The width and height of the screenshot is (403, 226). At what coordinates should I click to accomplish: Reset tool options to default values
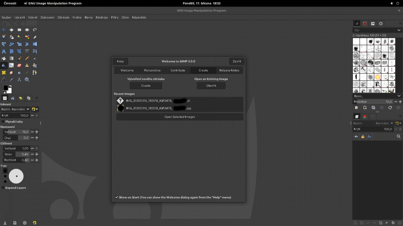pyautogui.click(x=35, y=223)
